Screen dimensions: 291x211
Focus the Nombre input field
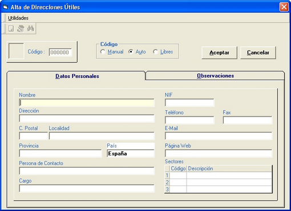[x=87, y=102]
